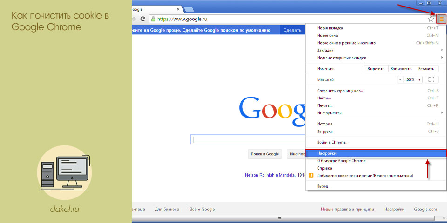Click the Google search input box
447x223 pixels.
248,139
